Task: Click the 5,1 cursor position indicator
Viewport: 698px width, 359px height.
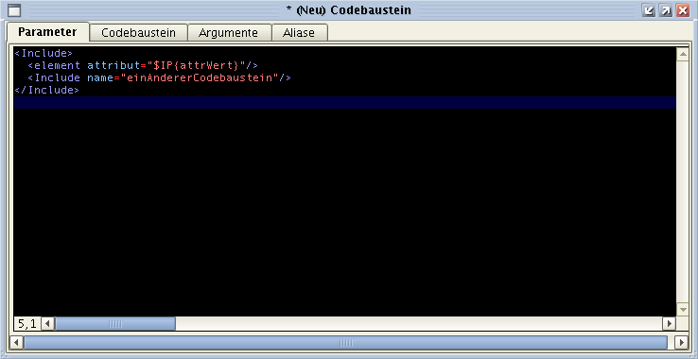Action: [27, 324]
